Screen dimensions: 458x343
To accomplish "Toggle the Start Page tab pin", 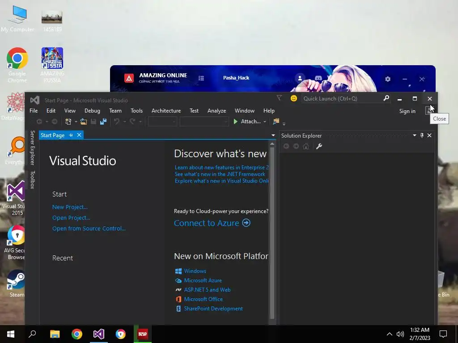I will pos(71,135).
